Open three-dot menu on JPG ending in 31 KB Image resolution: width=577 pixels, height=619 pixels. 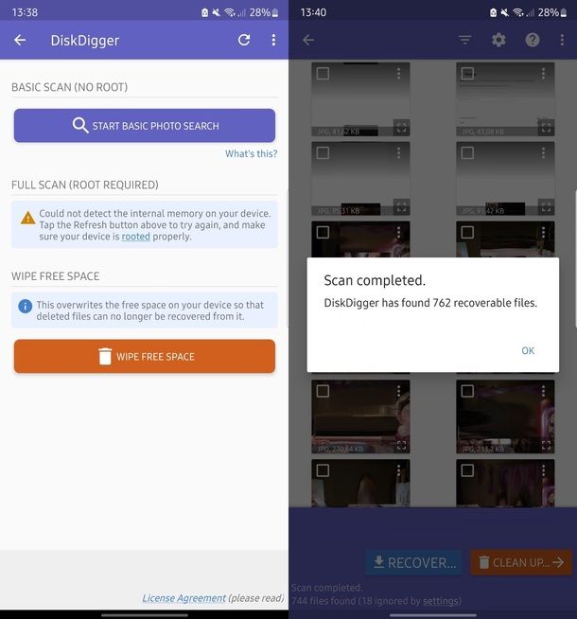[399, 153]
